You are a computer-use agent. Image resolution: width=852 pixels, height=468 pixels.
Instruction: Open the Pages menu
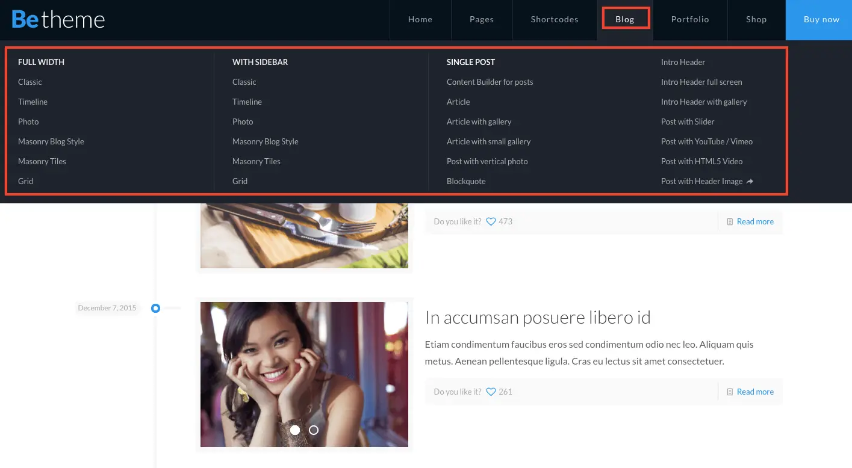[x=482, y=19]
